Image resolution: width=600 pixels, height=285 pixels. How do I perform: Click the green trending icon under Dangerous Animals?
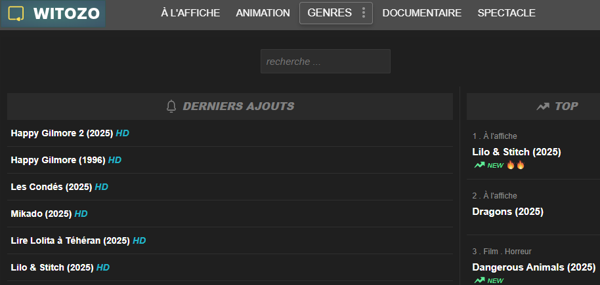pos(479,280)
